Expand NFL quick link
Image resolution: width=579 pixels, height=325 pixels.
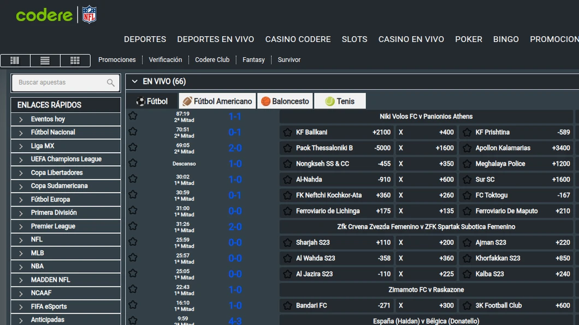point(66,239)
